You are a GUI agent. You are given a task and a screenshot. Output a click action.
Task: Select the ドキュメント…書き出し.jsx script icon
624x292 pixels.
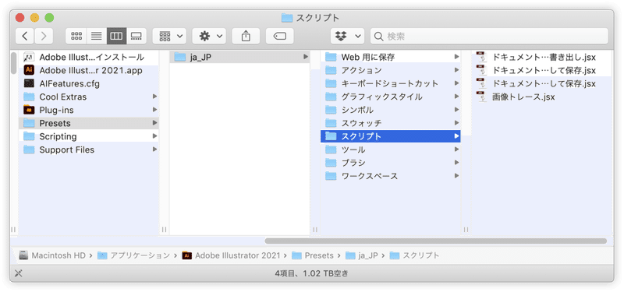point(481,57)
